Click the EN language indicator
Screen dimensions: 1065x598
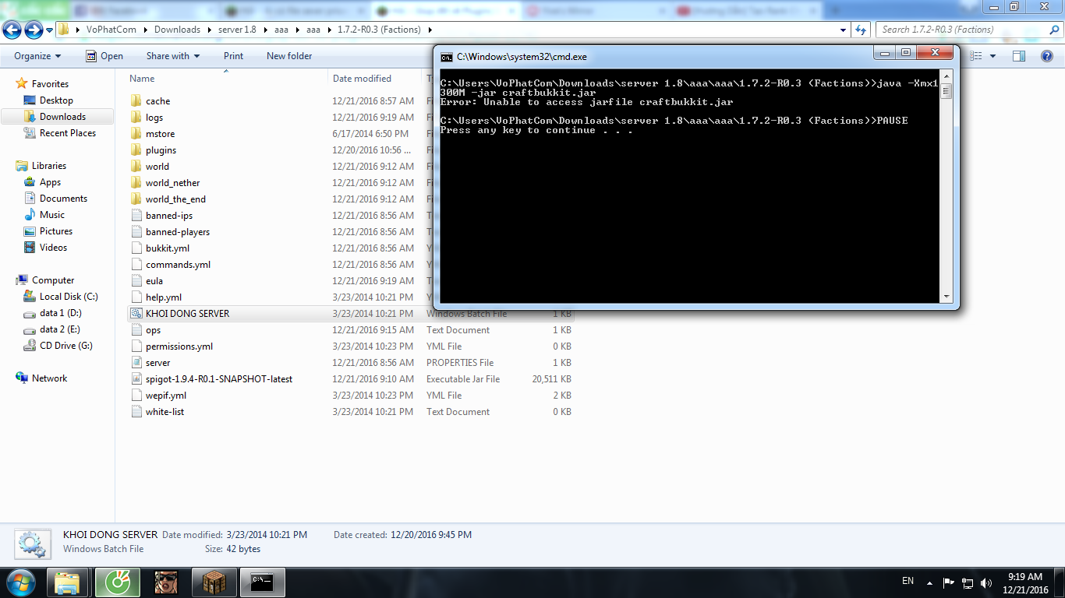pos(908,581)
